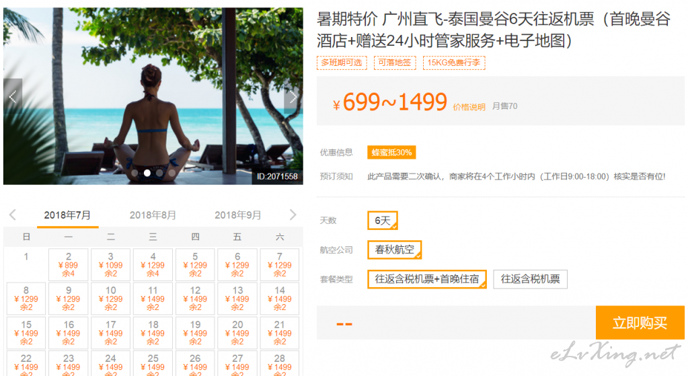Click the yoga beach product photo
The image size is (688, 376).
[x=153, y=96]
